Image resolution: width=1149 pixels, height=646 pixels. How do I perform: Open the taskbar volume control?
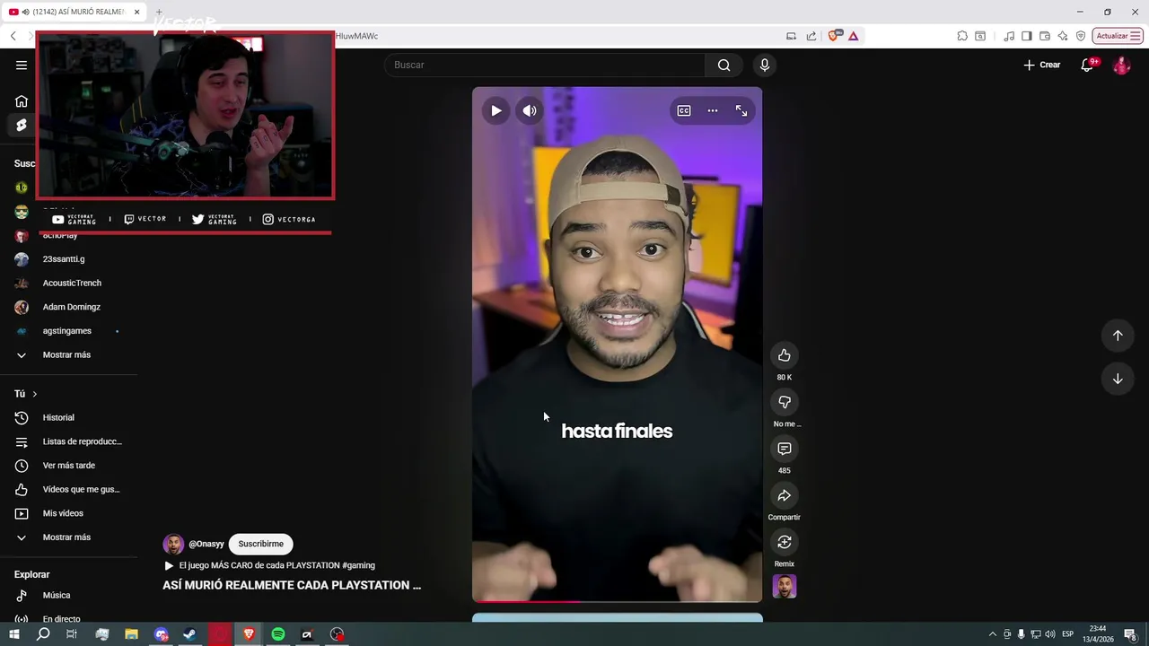1050,634
